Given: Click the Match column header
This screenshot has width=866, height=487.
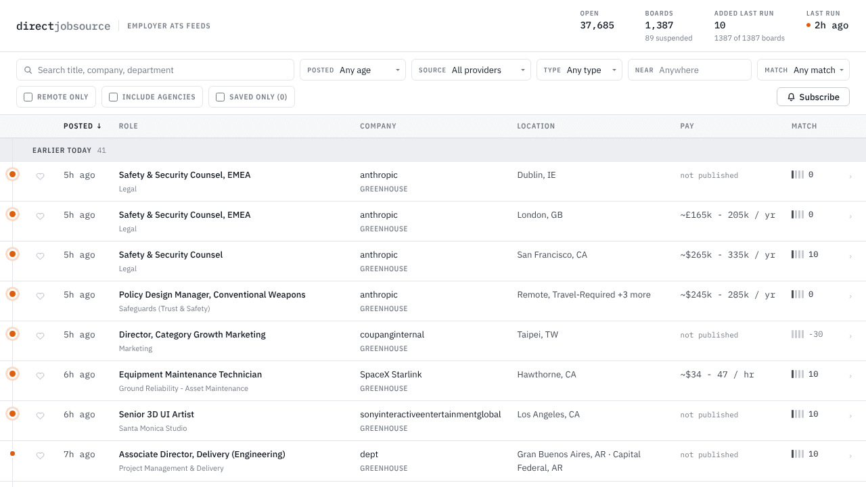Looking at the screenshot, I should (x=804, y=126).
